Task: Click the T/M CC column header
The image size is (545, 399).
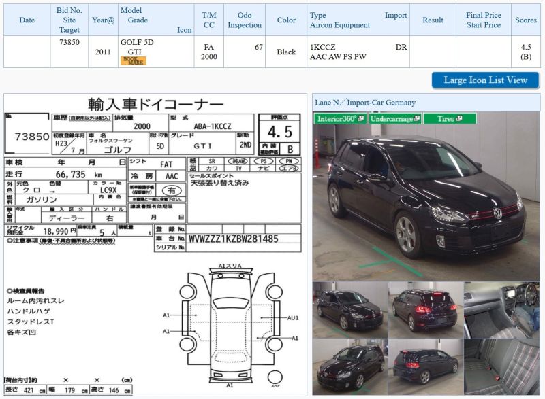Action: 209,20
